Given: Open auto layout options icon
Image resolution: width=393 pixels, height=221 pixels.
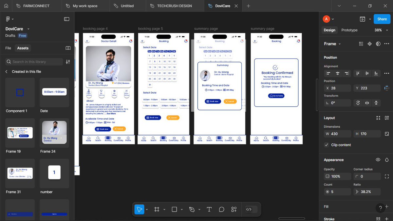Looking at the screenshot, I should [387, 118].
